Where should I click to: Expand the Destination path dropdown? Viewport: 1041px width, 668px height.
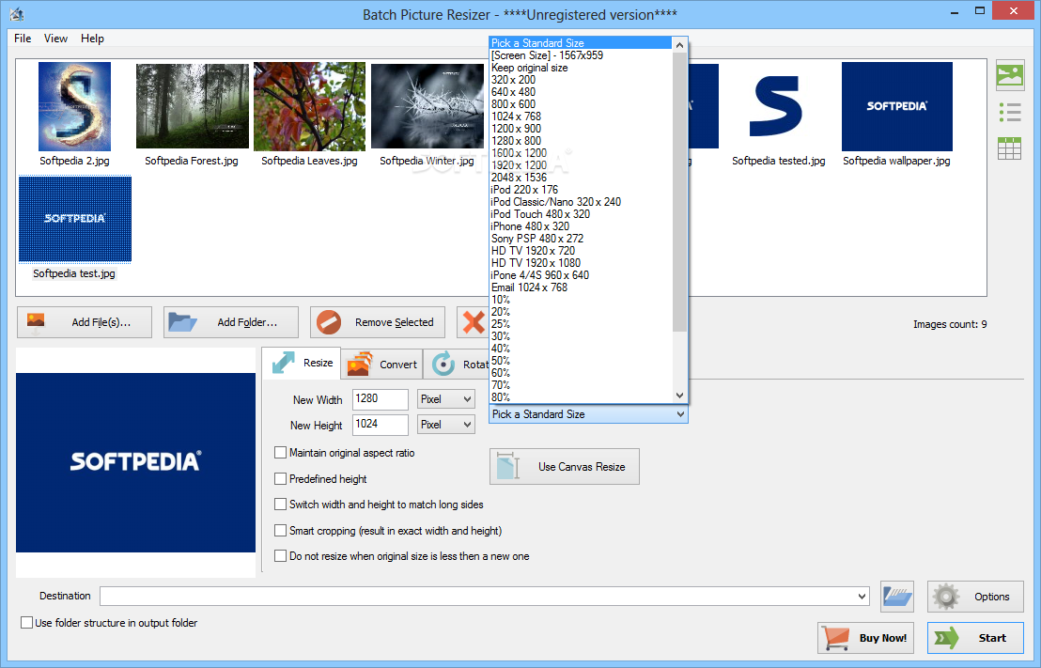pyautogui.click(x=862, y=597)
